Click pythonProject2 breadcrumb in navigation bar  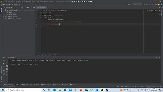click(x=6, y=5)
